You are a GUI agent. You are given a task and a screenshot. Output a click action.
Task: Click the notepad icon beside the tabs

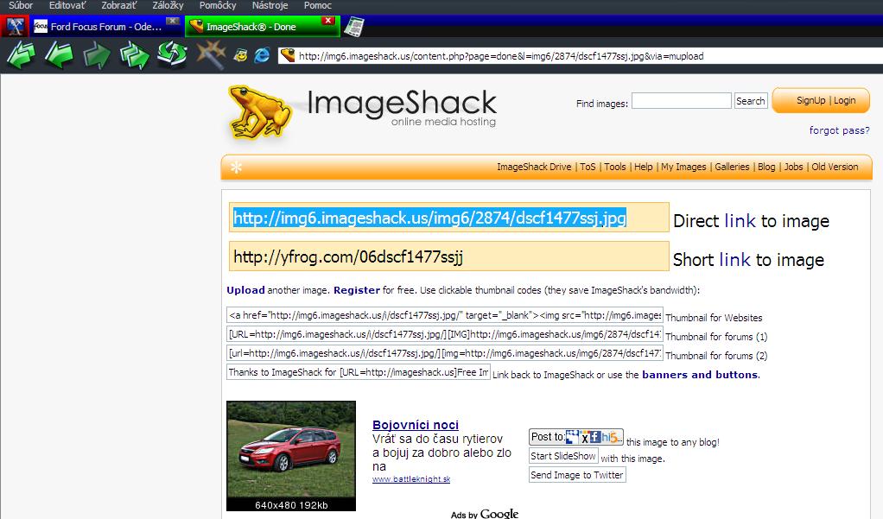click(353, 27)
